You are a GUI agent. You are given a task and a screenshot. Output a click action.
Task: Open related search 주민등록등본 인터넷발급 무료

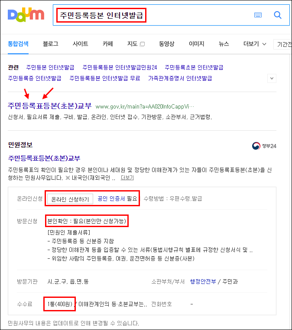coord(105,78)
